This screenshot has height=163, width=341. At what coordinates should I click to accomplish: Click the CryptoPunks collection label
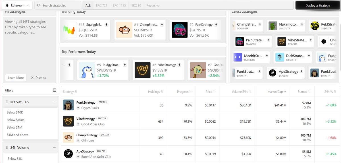(90, 108)
